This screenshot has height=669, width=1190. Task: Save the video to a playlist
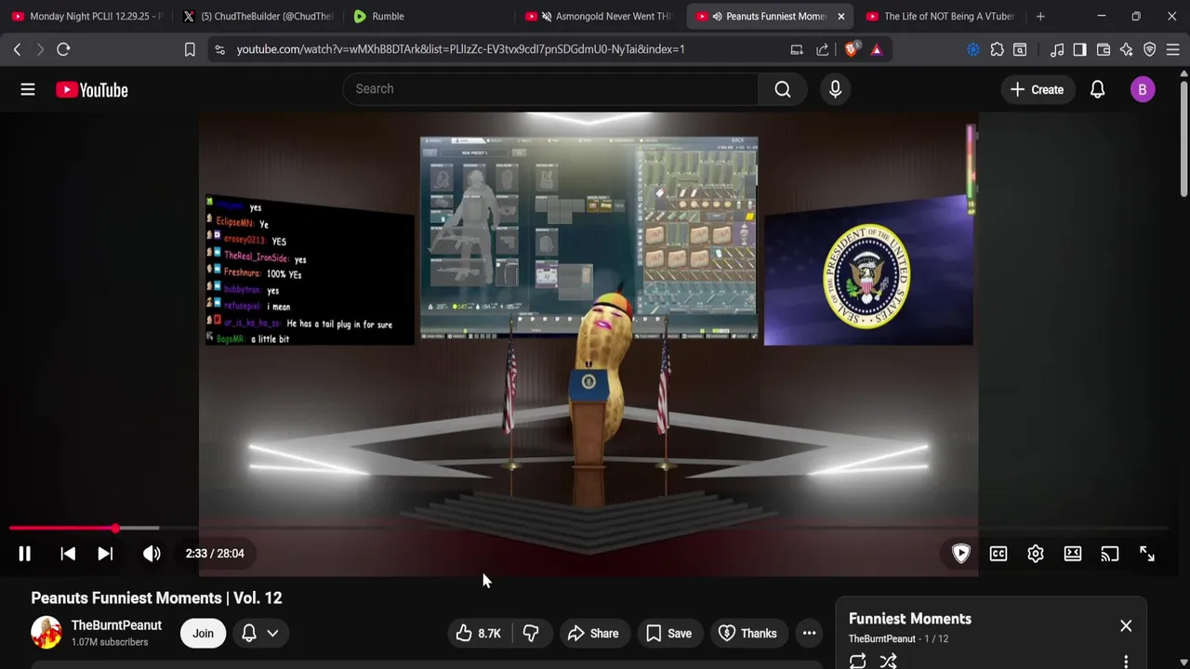(669, 634)
